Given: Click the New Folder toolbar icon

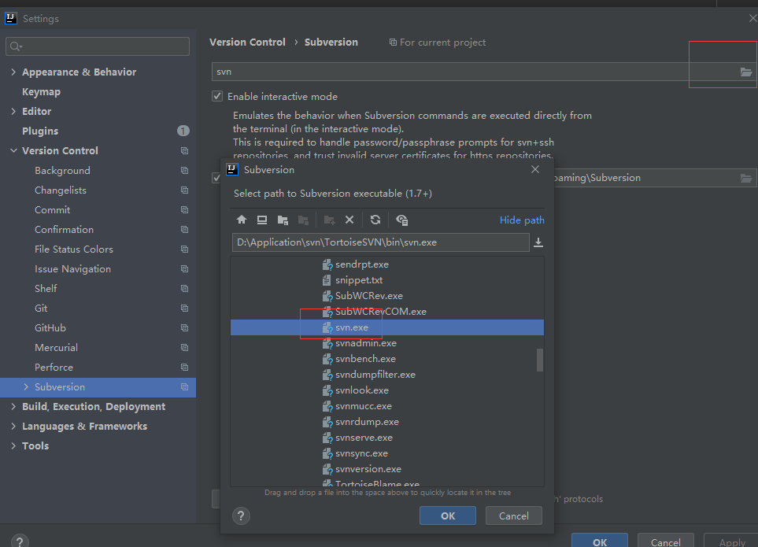Looking at the screenshot, I should [x=329, y=220].
